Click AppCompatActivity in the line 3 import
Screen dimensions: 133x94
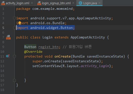click(x=94, y=18)
